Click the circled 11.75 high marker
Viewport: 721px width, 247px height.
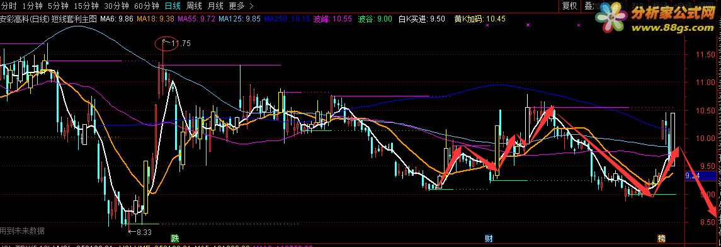[x=165, y=43]
